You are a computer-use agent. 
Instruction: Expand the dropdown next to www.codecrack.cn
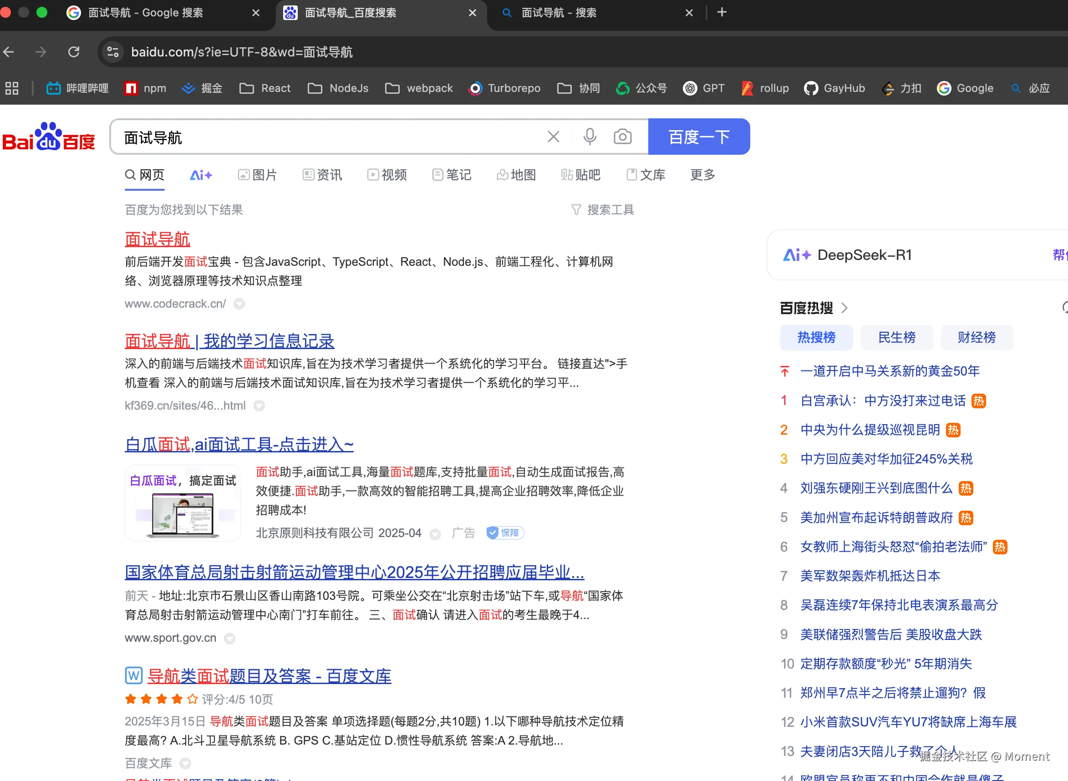[239, 304]
